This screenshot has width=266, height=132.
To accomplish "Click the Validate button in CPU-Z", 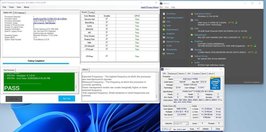I will (x=205, y=129).
